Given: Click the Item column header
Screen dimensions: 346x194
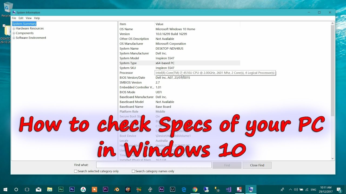Looking at the screenshot, I should 137,24.
